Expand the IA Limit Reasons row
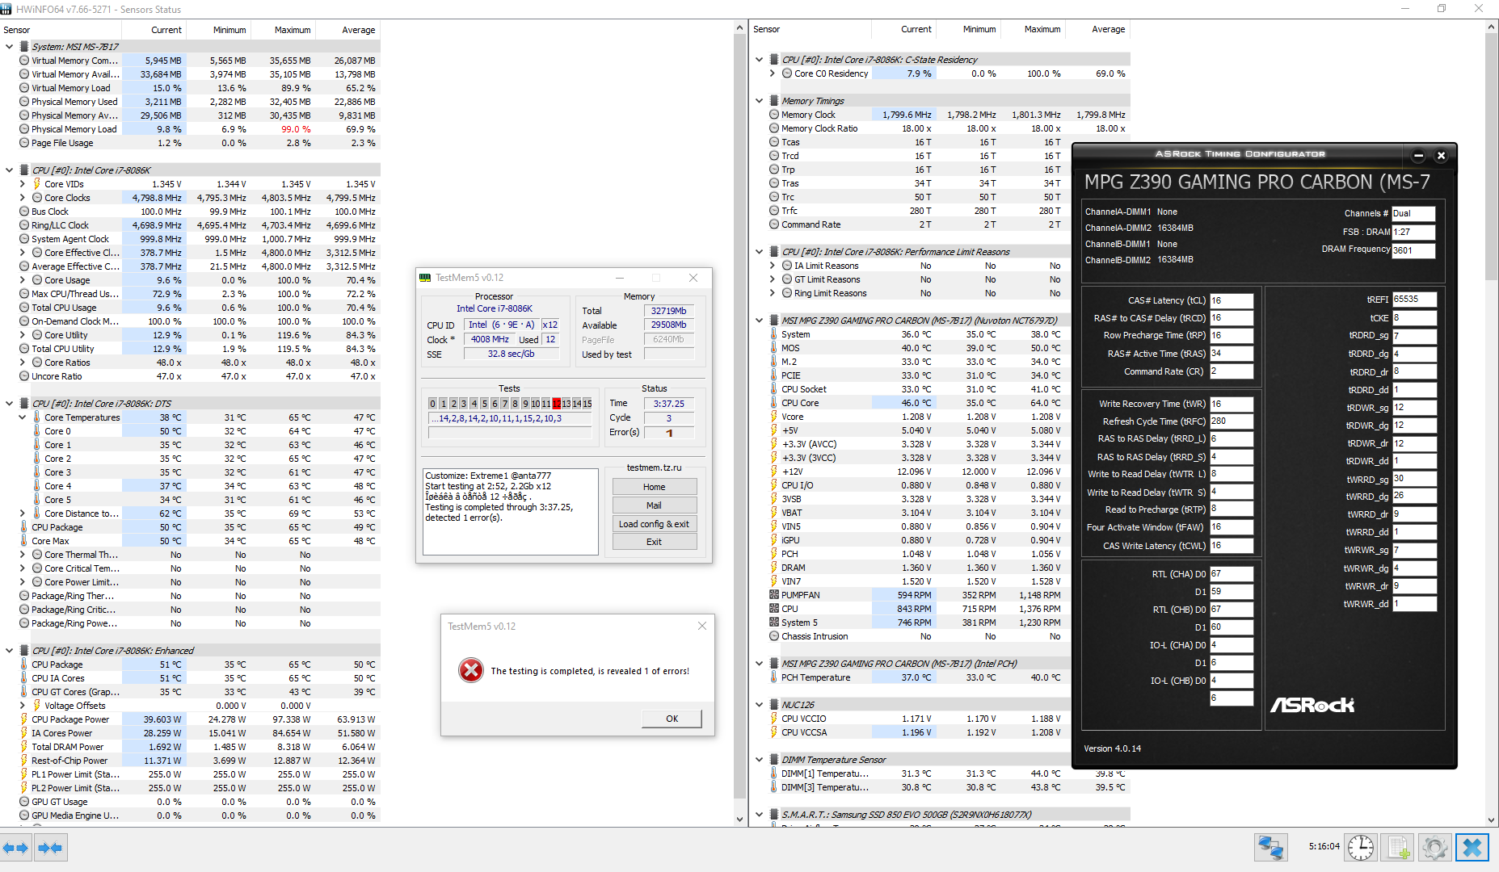 click(x=773, y=266)
